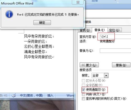131x110 pixels.
Task: Close the Microsoft Office Word message box
Action: 78,2
